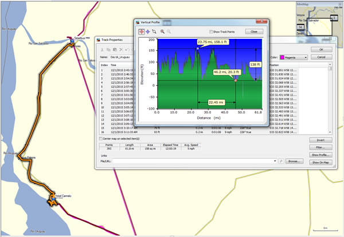Click the Delete X icon in Track Properties
The height and width of the screenshot is (237, 344).
click(121, 50)
